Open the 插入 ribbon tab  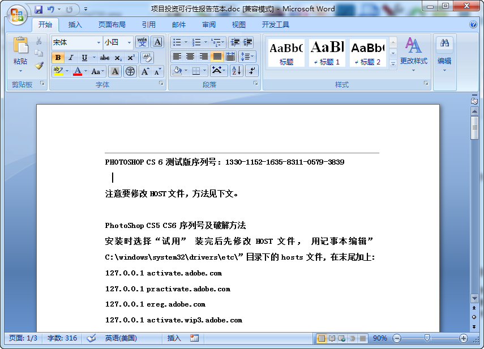[75, 25]
